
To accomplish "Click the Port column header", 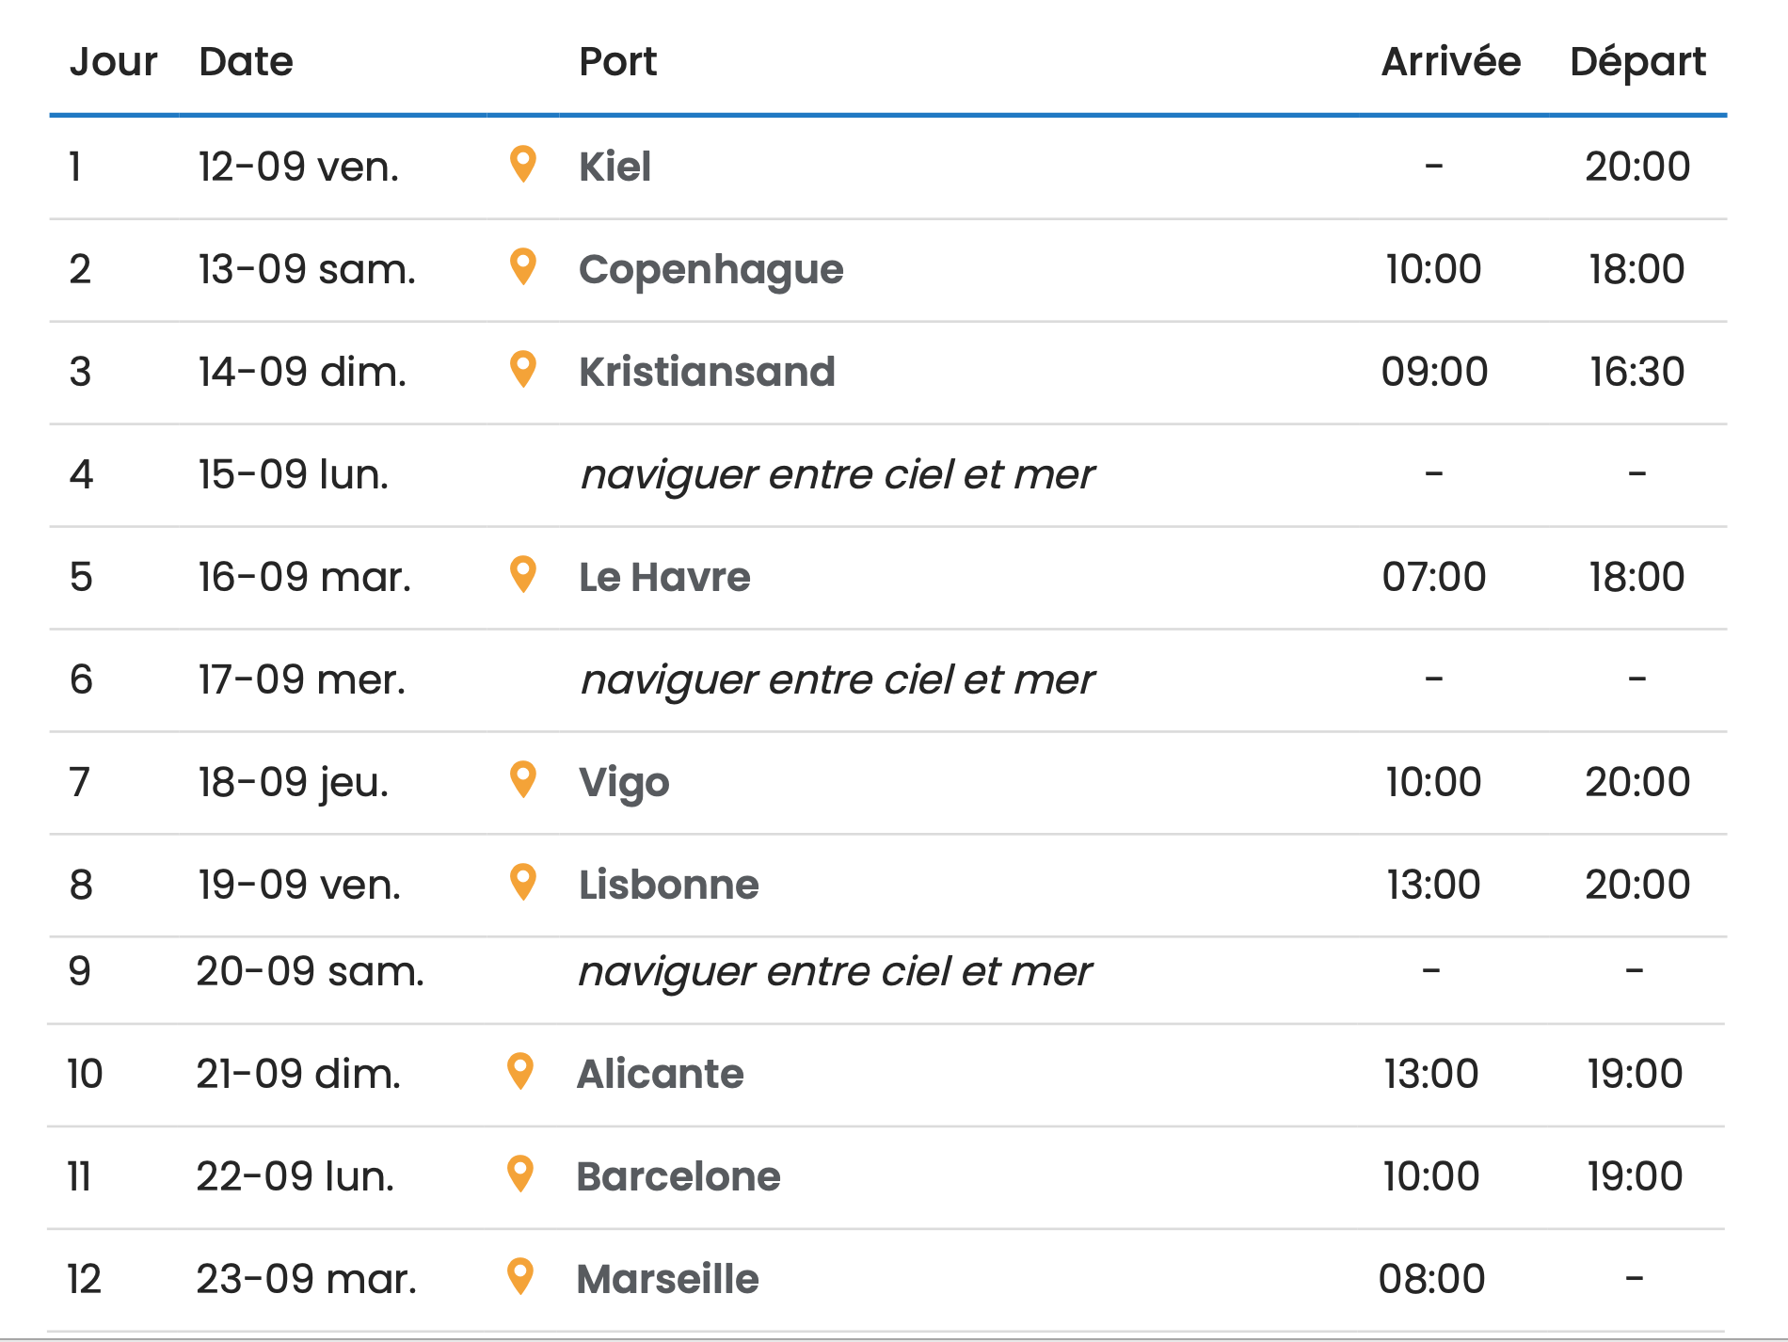I will [617, 61].
